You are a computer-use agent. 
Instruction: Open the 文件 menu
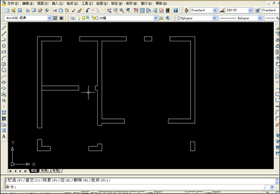tap(13, 3)
